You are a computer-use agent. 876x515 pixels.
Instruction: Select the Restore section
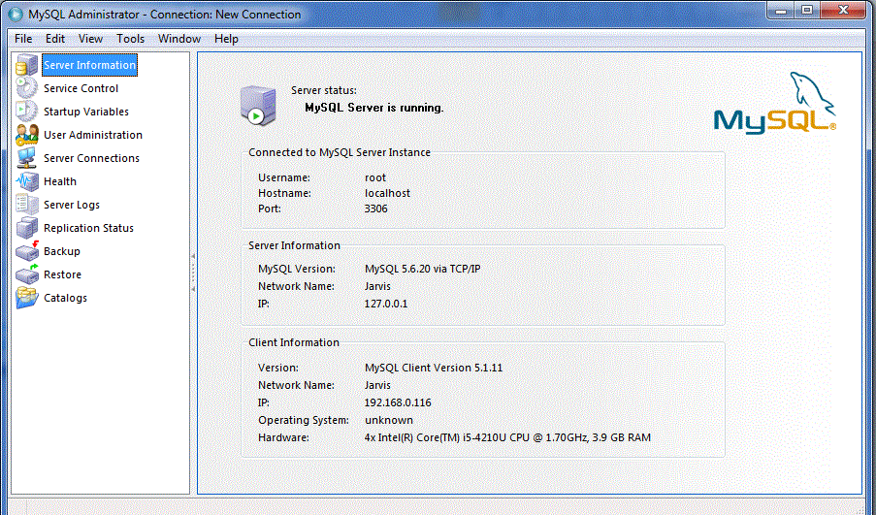(x=62, y=274)
